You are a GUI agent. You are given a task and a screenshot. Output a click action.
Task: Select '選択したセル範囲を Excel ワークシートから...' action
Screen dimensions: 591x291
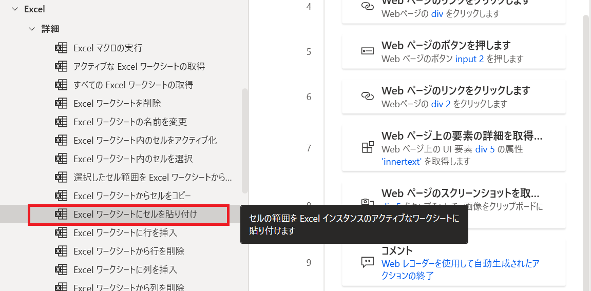click(152, 177)
